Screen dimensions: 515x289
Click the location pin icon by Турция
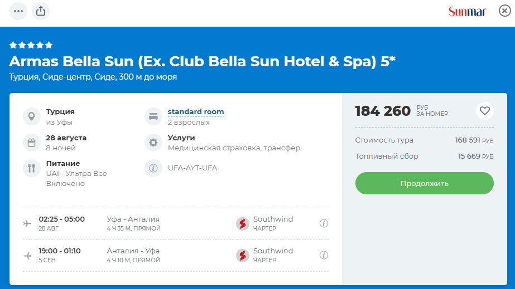(x=31, y=117)
